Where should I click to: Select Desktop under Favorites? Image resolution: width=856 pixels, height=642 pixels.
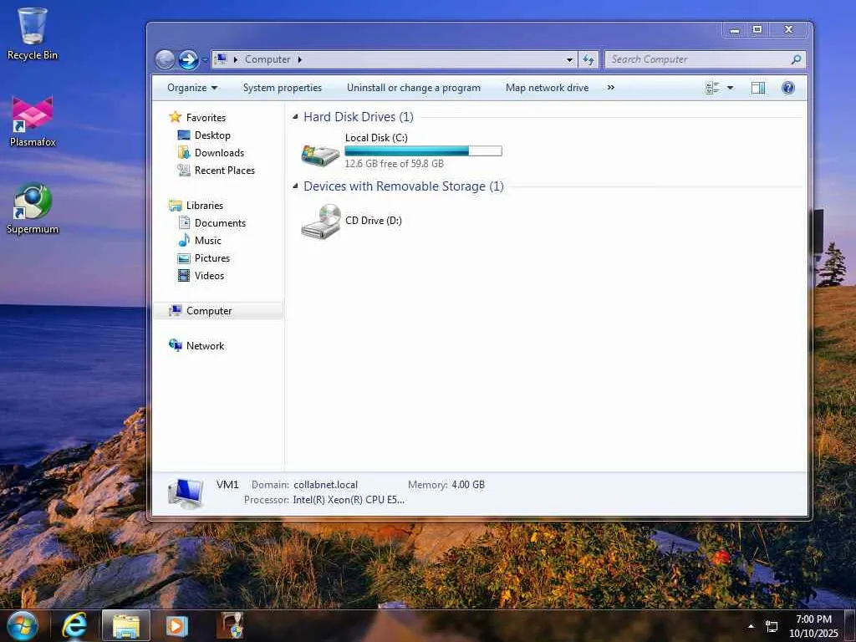(204, 135)
